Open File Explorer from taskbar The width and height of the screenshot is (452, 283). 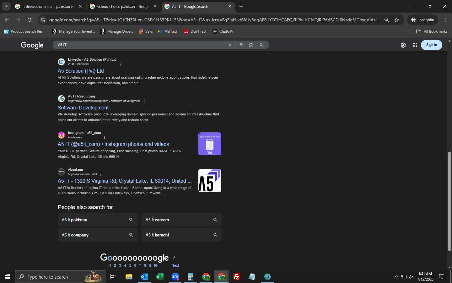pos(129,277)
